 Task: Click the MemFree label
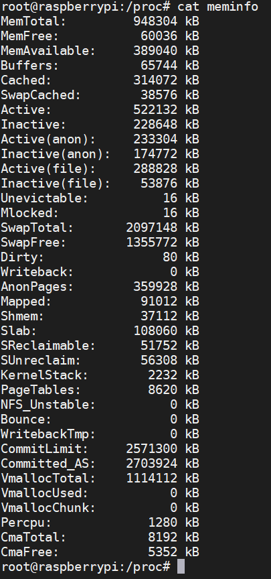click(x=29, y=36)
